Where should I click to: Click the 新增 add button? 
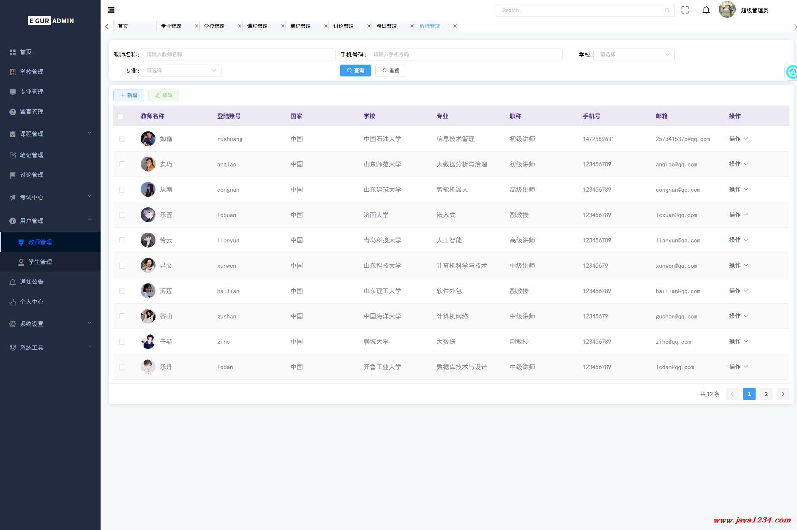(128, 95)
